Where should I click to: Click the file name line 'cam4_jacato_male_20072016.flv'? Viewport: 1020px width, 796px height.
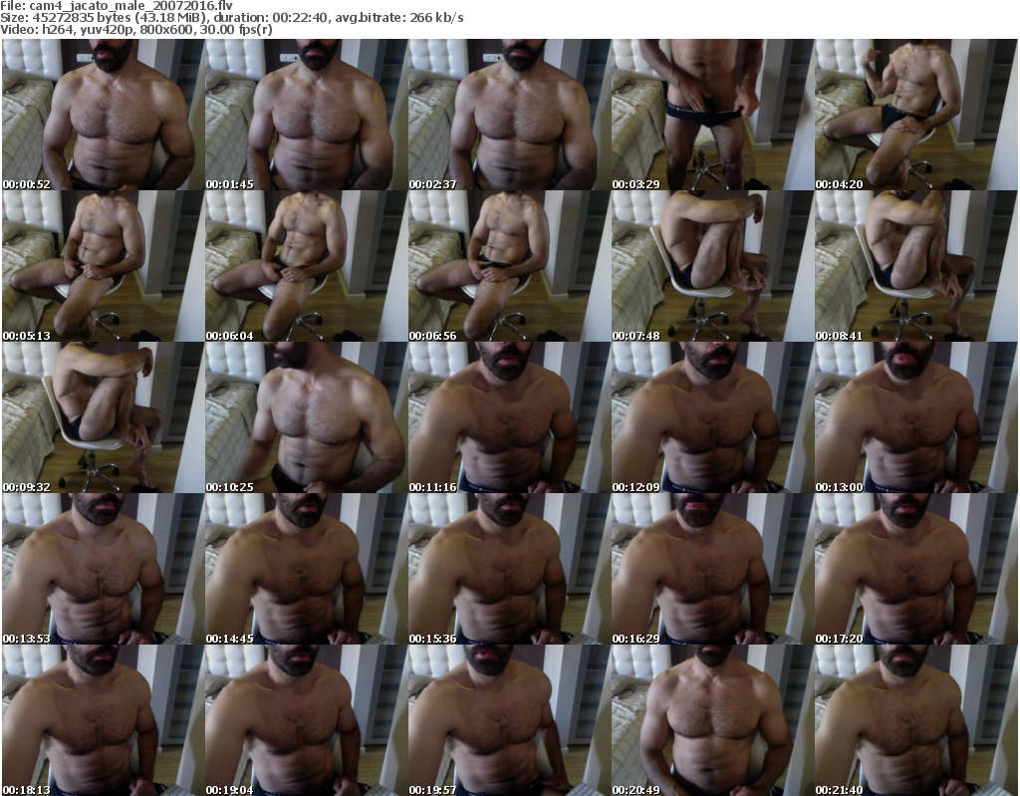click(x=117, y=6)
